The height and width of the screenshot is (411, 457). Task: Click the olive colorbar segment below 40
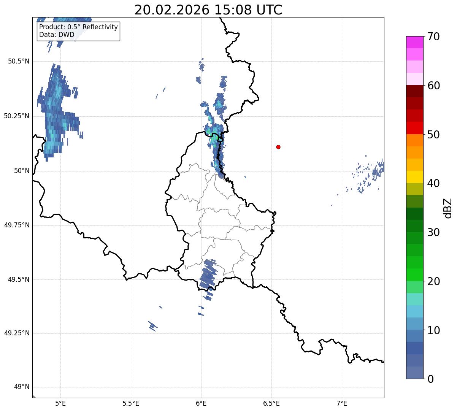[x=414, y=189]
